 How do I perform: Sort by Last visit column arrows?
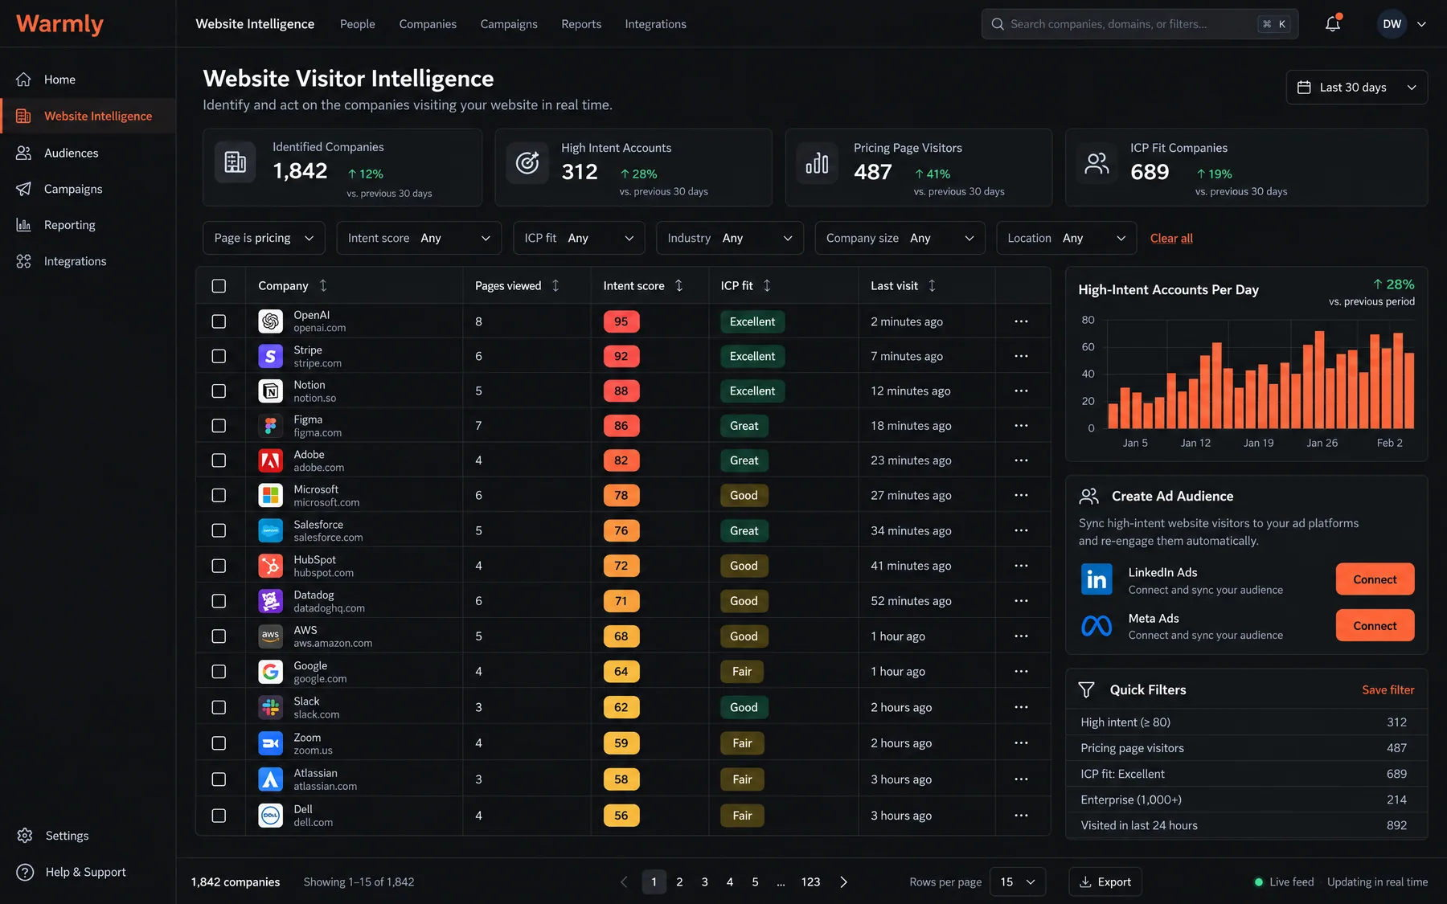[x=932, y=285]
